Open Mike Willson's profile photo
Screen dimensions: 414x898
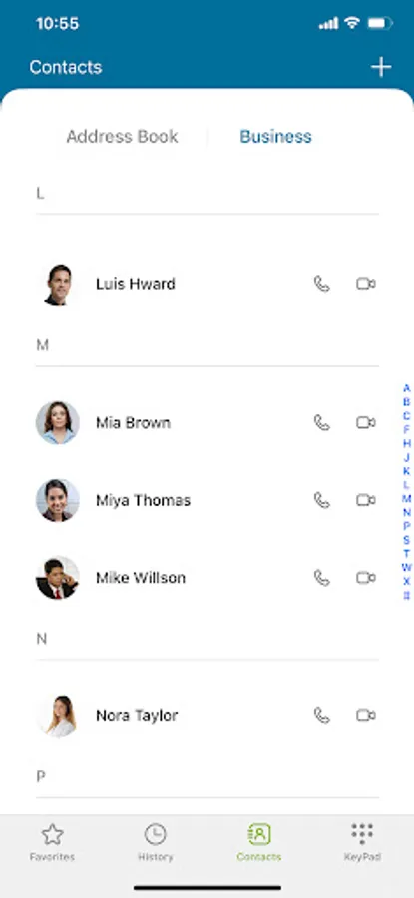(57, 578)
